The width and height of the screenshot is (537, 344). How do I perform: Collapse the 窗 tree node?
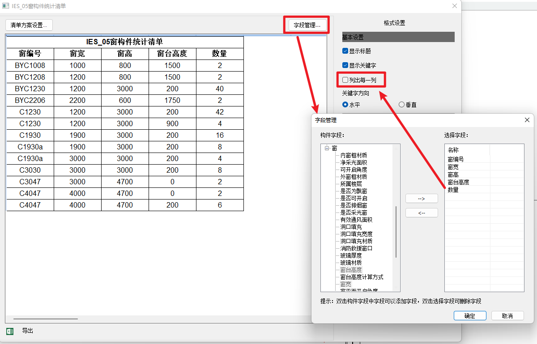[x=327, y=148]
